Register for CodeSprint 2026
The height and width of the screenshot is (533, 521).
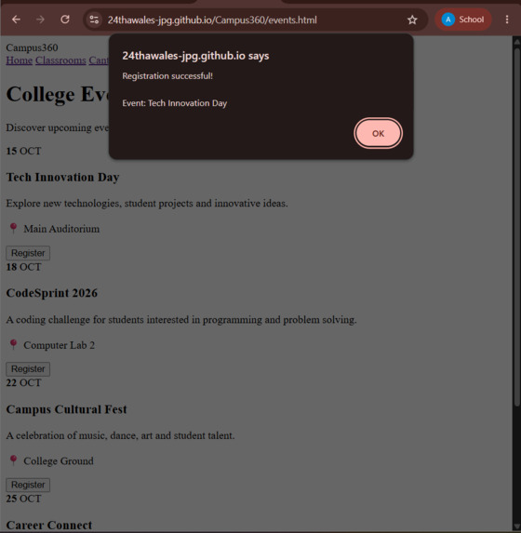click(28, 368)
